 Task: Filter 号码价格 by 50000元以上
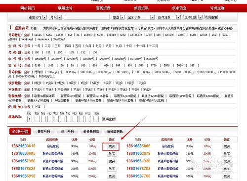tap(46, 76)
